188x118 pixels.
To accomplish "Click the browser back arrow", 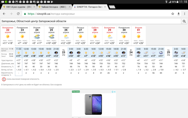I will (x=4, y=14).
